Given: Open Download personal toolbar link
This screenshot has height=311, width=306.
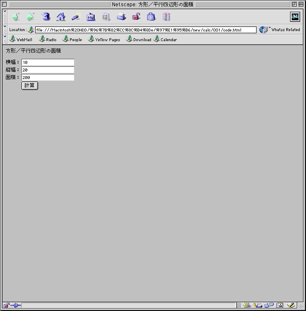Looking at the screenshot, I should [139, 40].
